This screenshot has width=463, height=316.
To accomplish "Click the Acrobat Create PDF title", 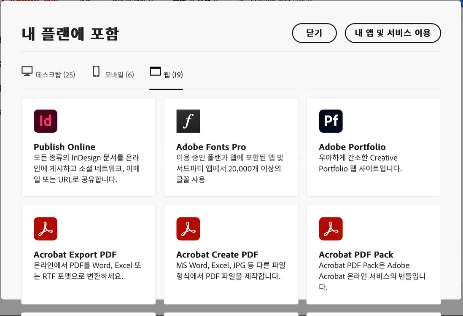I will (x=217, y=254).
